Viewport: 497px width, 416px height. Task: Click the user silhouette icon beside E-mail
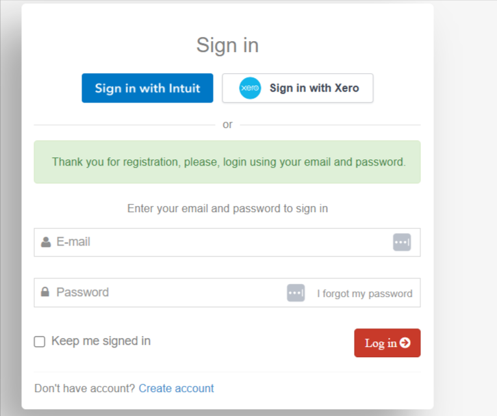point(46,242)
